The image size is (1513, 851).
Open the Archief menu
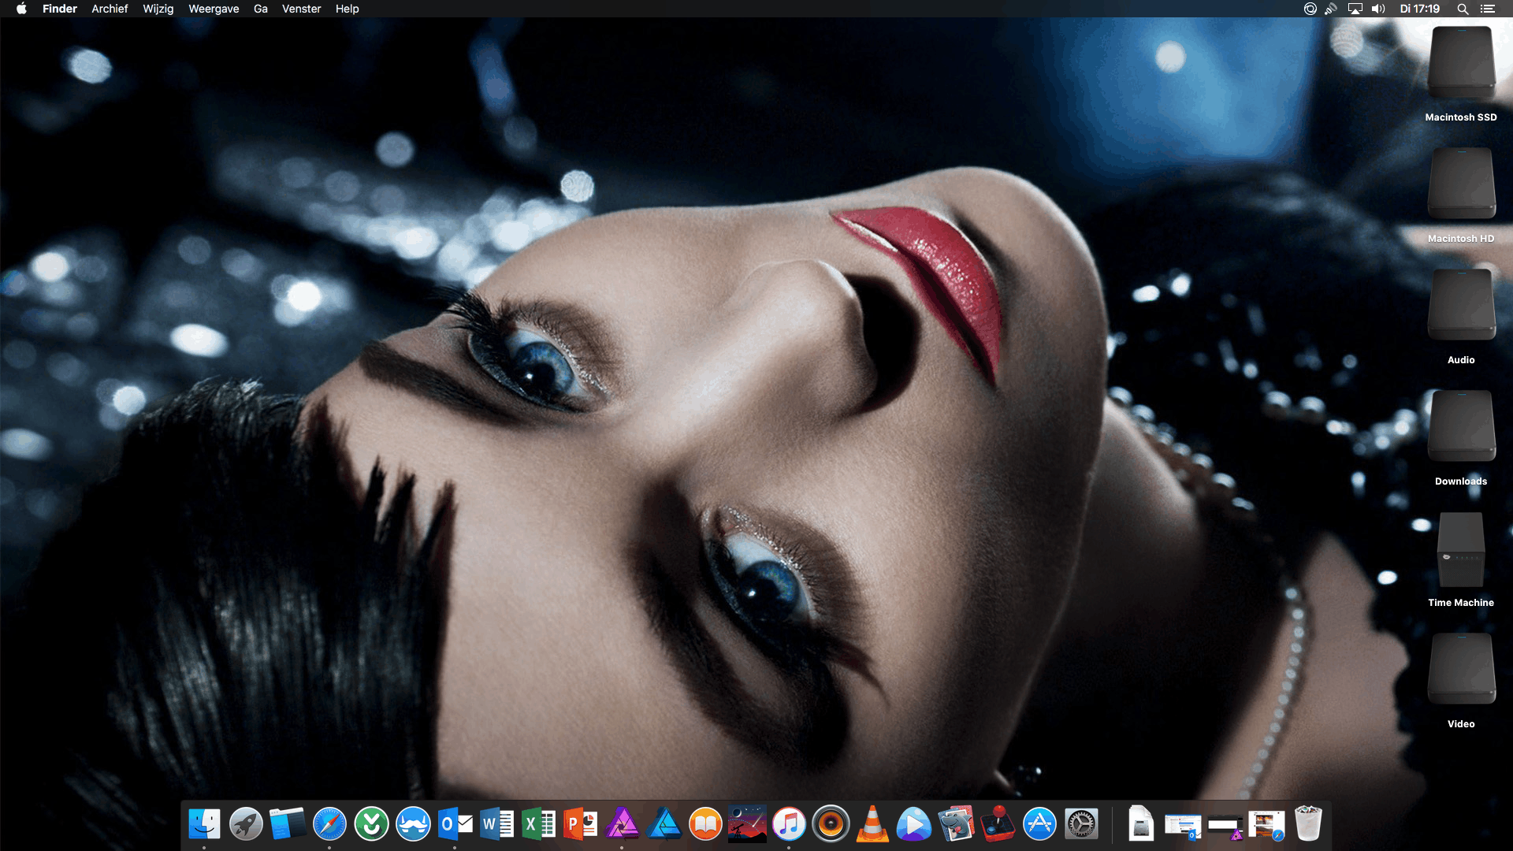coord(110,9)
